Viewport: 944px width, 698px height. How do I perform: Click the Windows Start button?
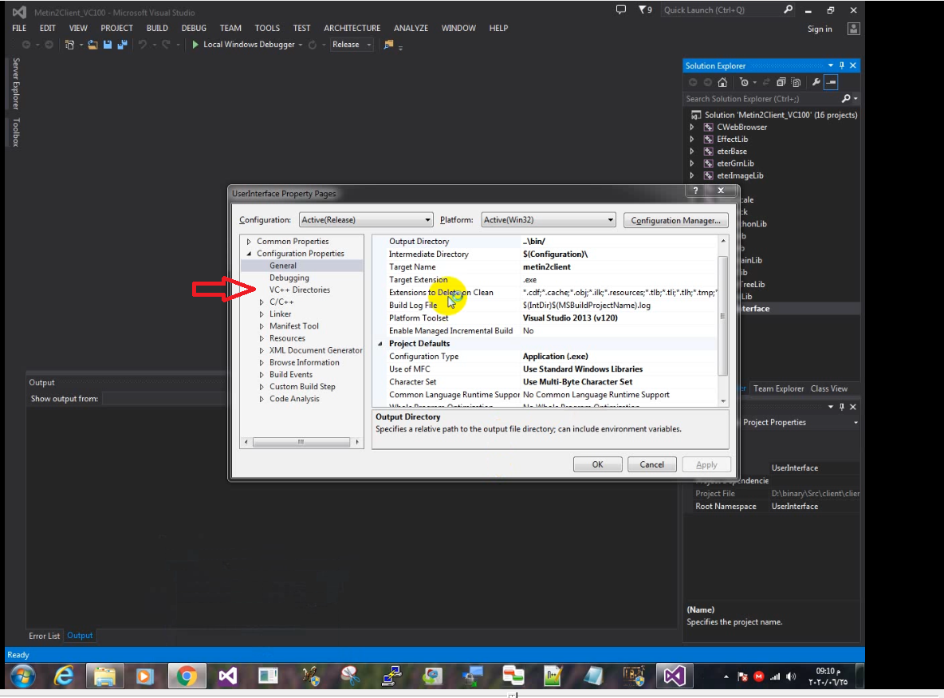[x=22, y=676]
